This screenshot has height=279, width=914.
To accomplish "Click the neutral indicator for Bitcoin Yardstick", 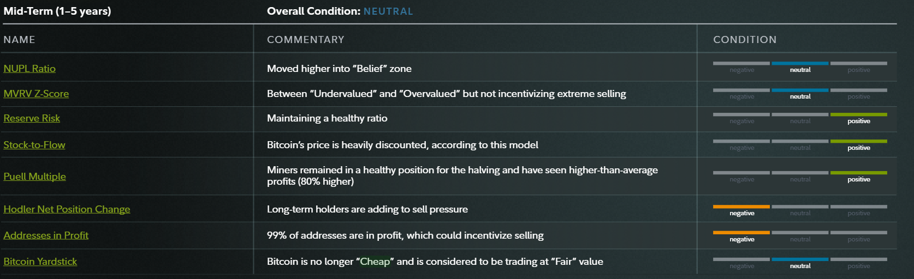I will [800, 266].
